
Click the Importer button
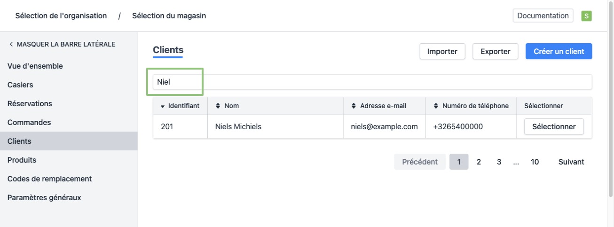[x=442, y=51]
